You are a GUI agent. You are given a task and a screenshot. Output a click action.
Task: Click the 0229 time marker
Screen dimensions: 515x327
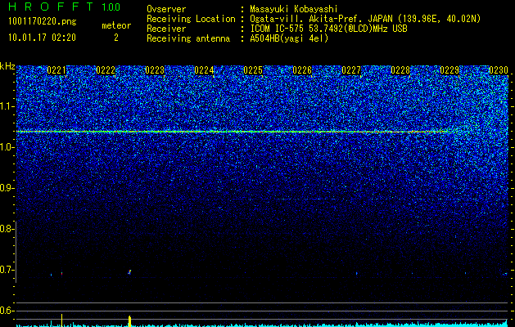449,70
